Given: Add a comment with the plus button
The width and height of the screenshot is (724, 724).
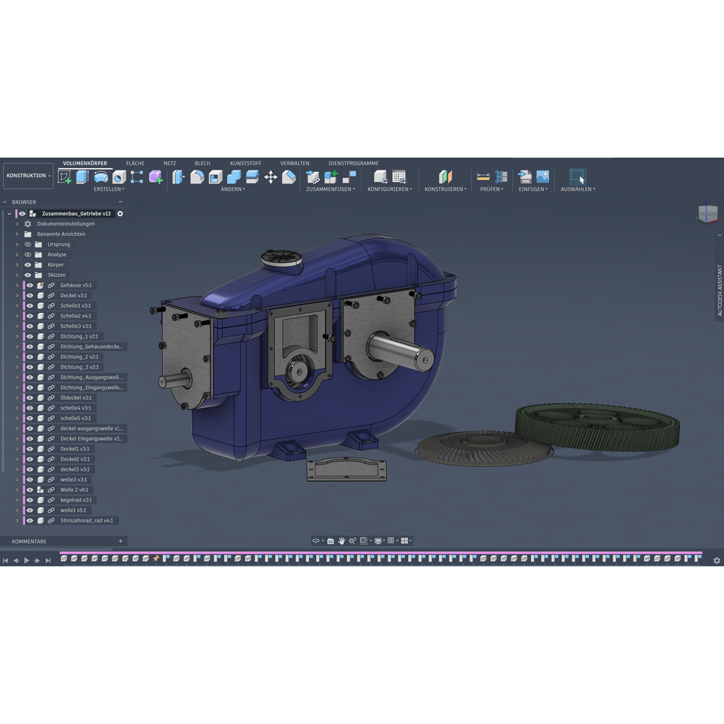Looking at the screenshot, I should (x=121, y=541).
